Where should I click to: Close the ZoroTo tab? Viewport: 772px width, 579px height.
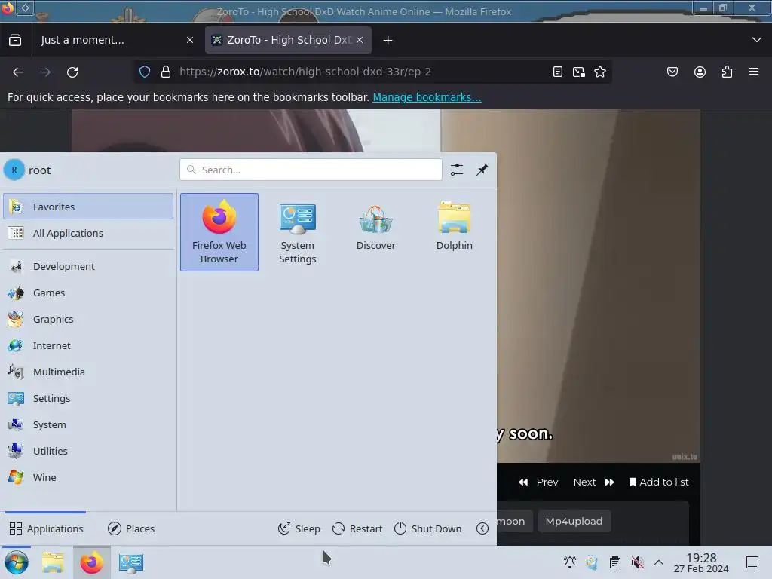pos(360,41)
